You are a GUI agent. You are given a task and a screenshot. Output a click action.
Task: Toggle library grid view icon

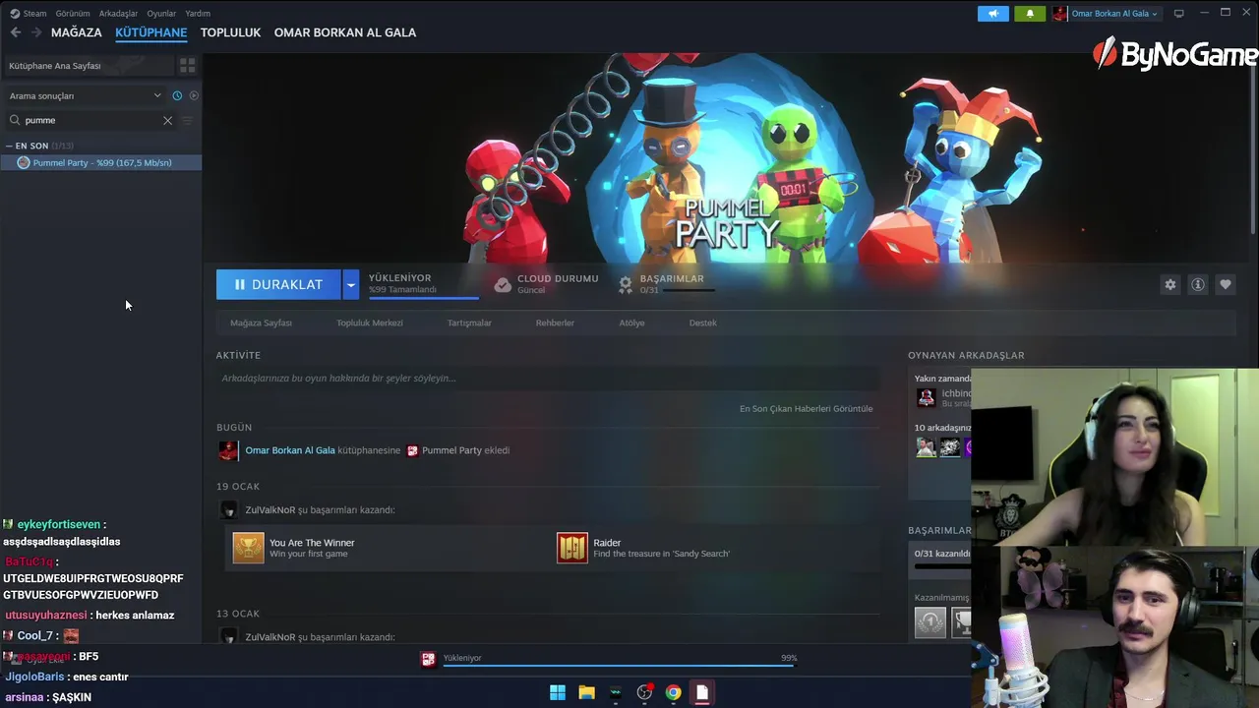tap(187, 66)
